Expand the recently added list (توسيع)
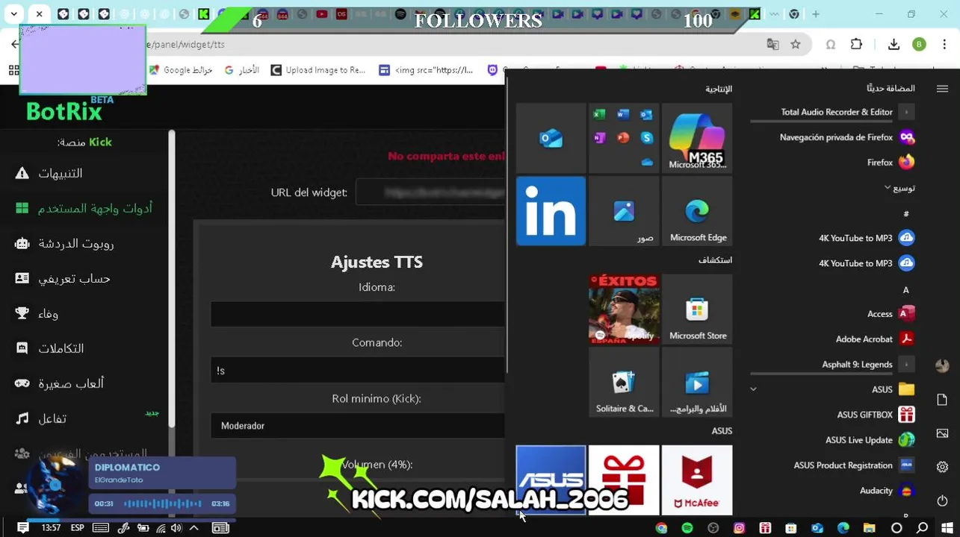The width and height of the screenshot is (960, 537). pos(899,188)
